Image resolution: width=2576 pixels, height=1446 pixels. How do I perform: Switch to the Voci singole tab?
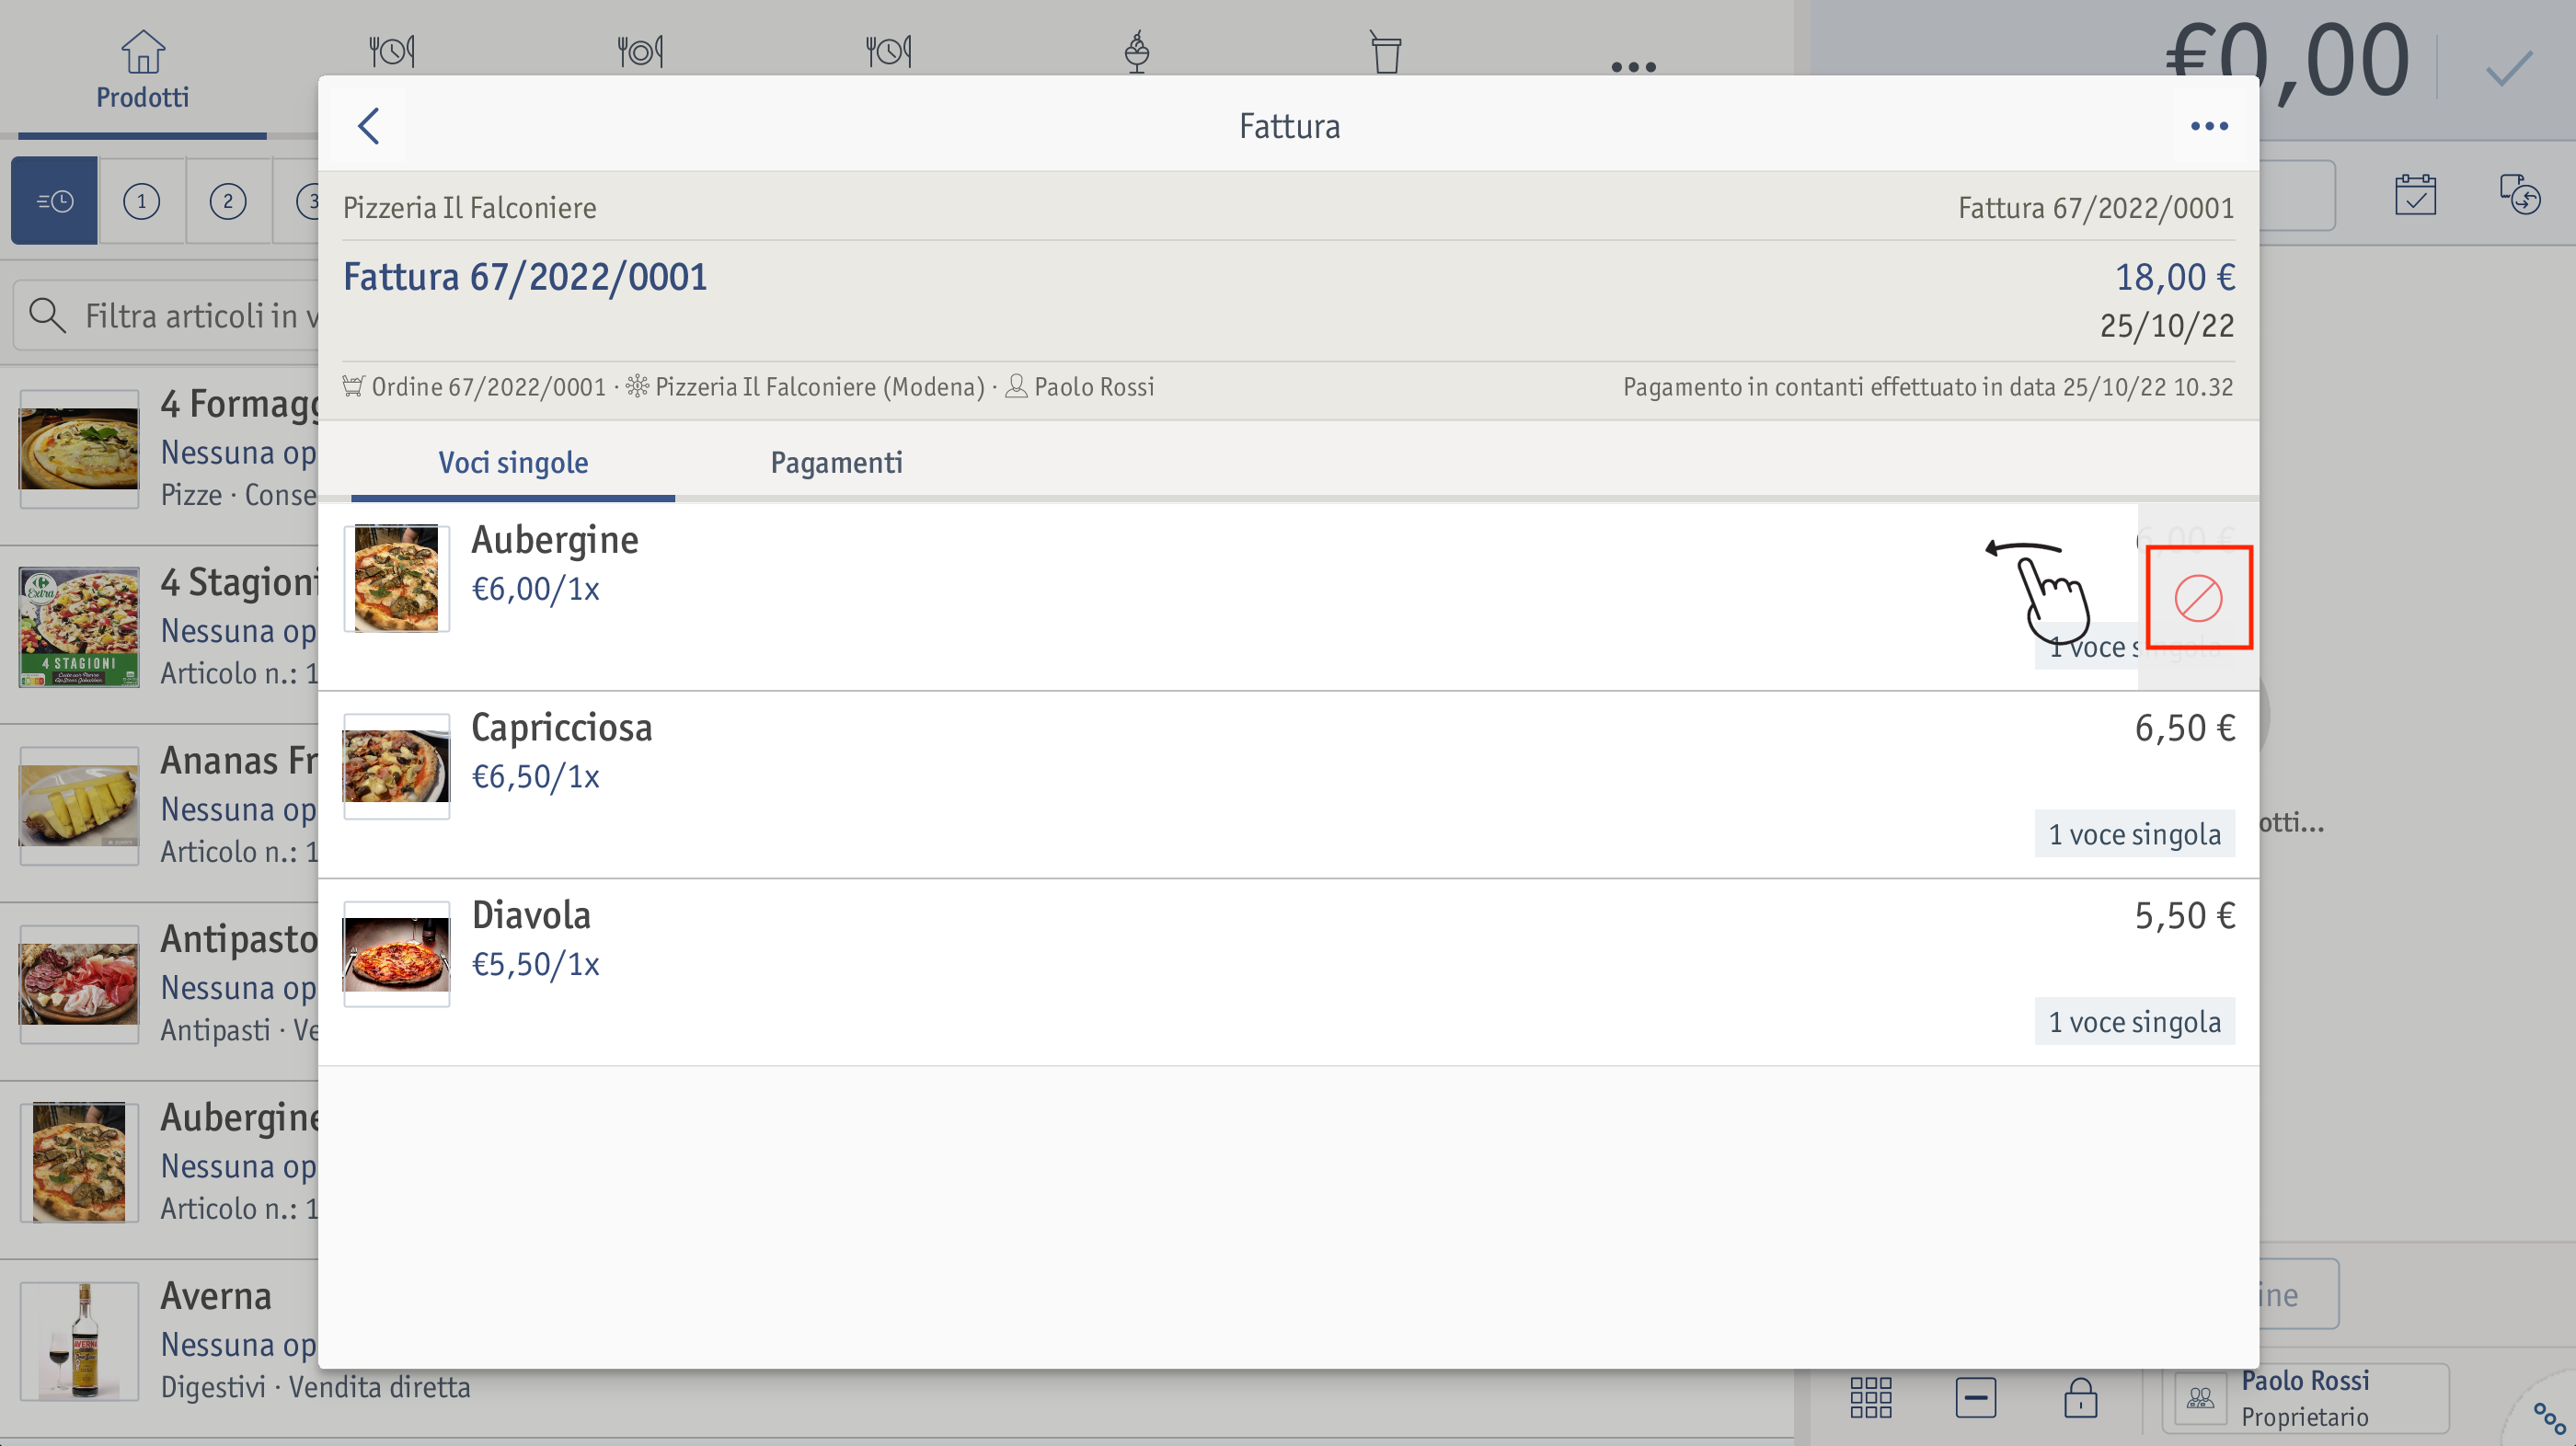point(513,463)
